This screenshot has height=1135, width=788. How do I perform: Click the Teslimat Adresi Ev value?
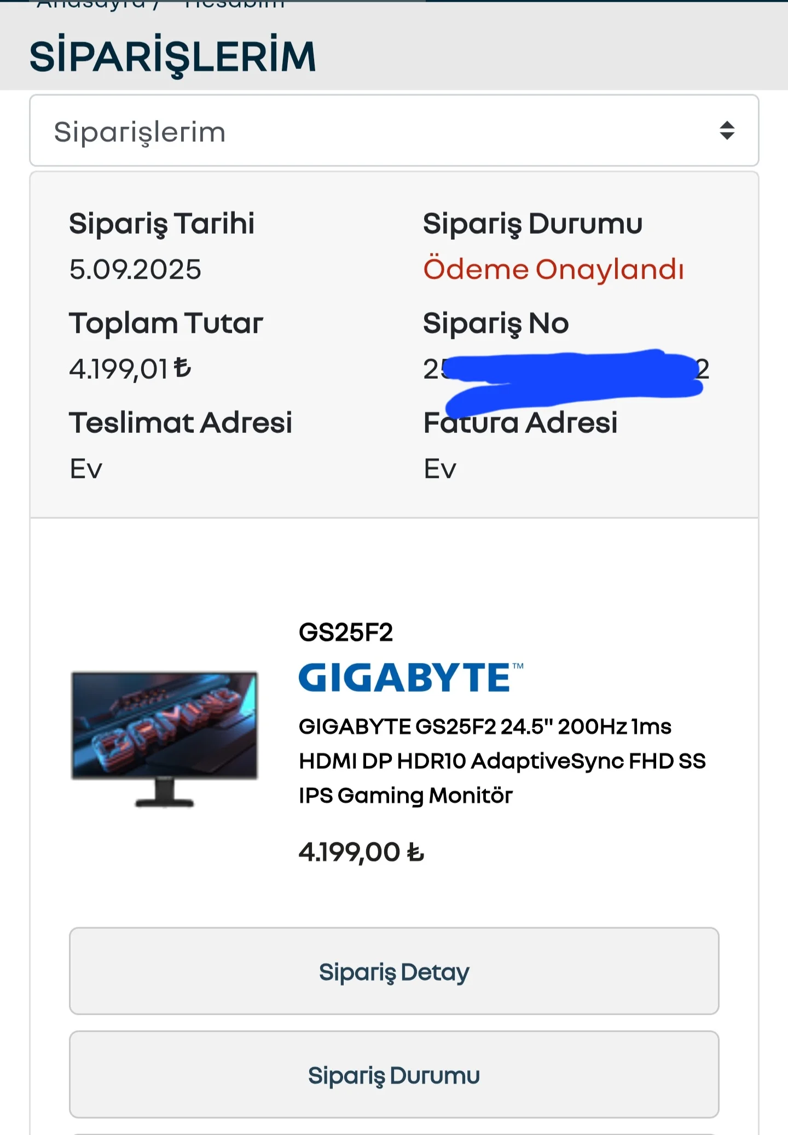click(x=86, y=468)
